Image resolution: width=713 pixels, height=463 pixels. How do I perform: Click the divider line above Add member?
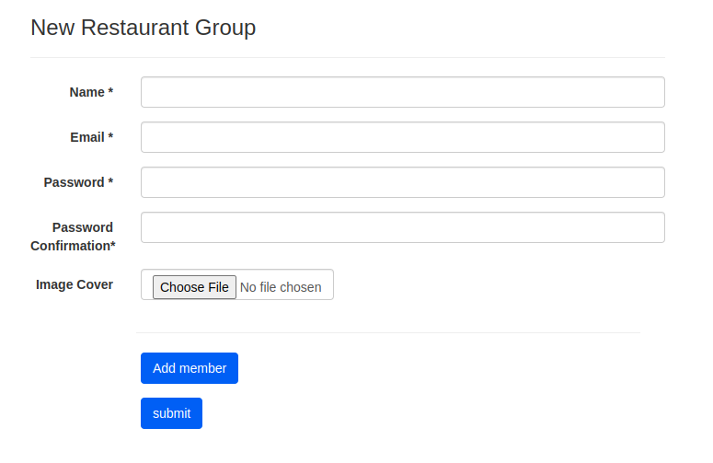[387, 332]
